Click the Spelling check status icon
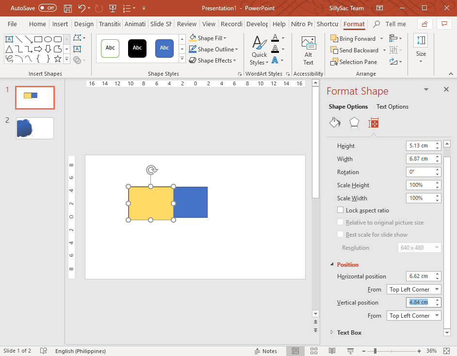457x356 pixels. 44,351
